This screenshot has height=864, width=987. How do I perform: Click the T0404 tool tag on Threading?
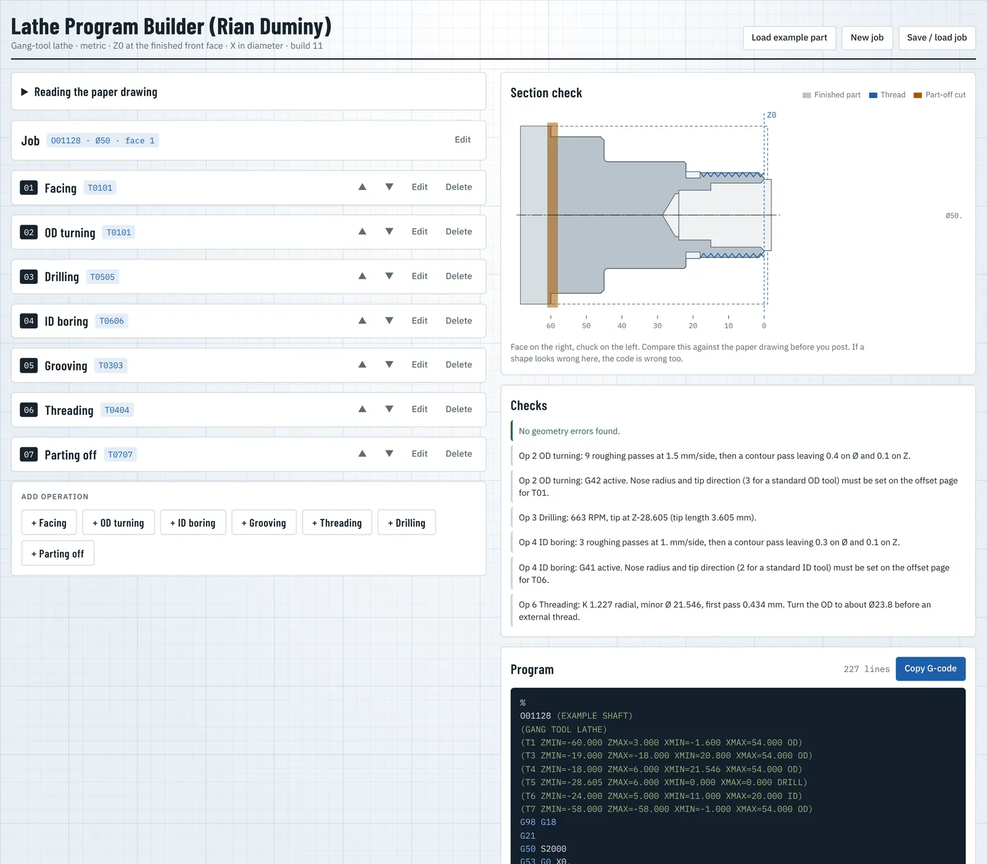[x=117, y=410]
